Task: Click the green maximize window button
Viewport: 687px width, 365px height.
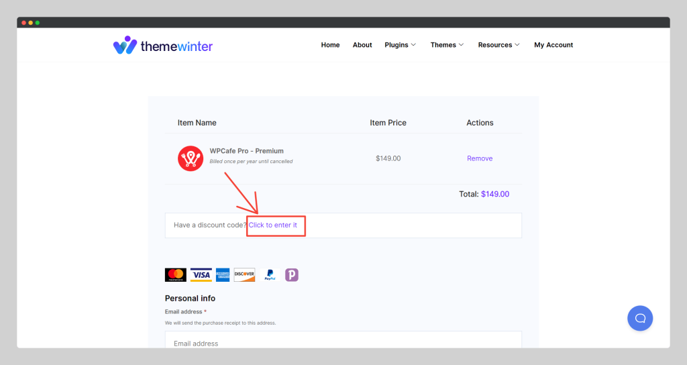Action: pos(38,23)
